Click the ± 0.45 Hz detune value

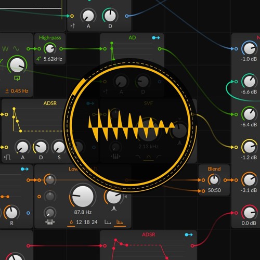pos(17,91)
